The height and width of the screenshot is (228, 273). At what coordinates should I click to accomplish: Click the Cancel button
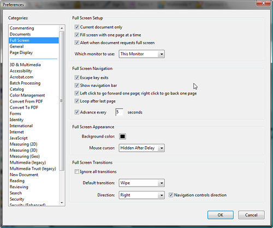tap(251, 215)
